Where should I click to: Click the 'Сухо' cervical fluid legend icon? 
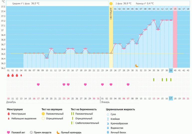(x=108, y=114)
